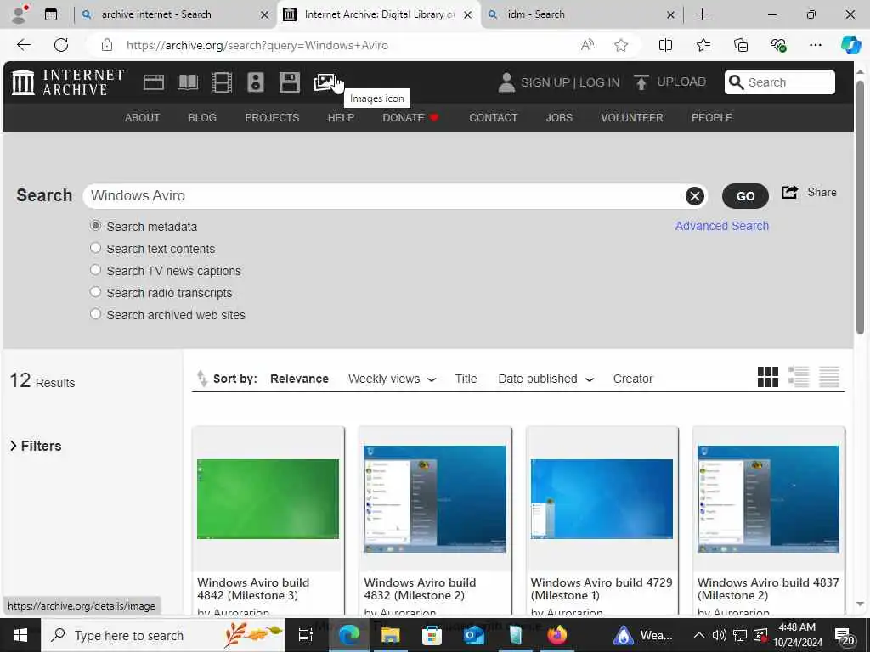Open Edge split screen icon
Viewport: 870px width, 652px height.
pos(665,45)
